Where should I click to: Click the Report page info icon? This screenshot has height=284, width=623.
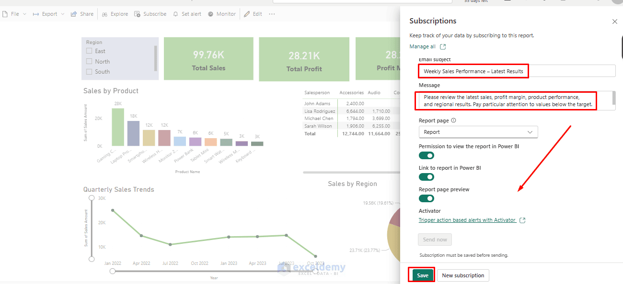point(453,120)
